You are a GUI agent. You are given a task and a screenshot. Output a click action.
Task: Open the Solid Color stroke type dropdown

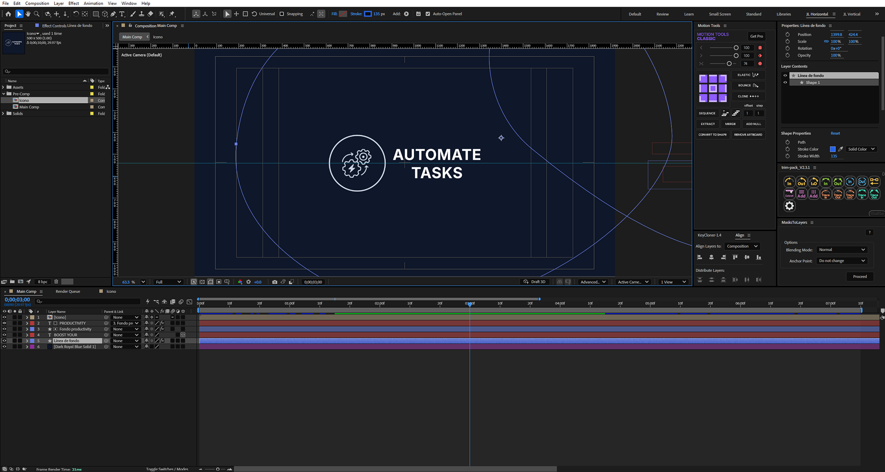(x=861, y=149)
